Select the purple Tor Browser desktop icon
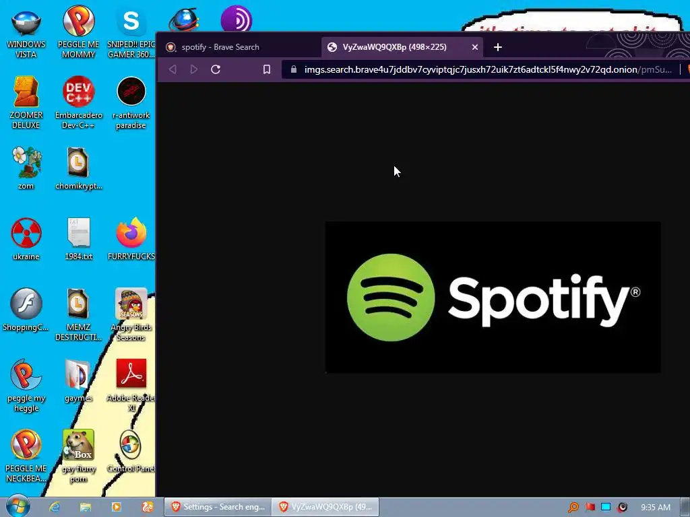Viewport: 690px width, 517px height. (x=237, y=20)
